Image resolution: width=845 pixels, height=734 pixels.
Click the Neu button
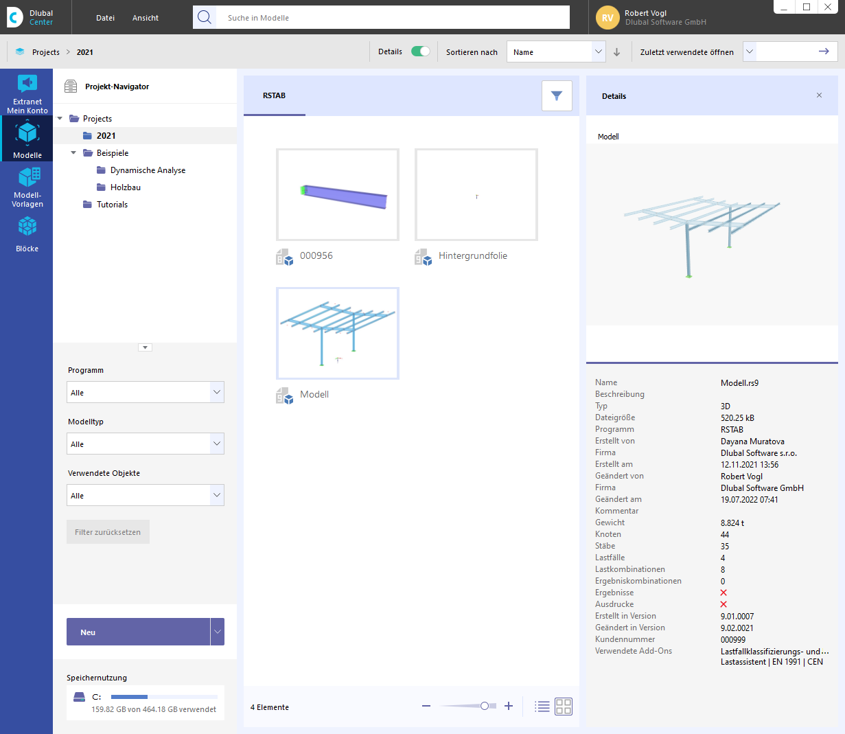[x=138, y=632]
